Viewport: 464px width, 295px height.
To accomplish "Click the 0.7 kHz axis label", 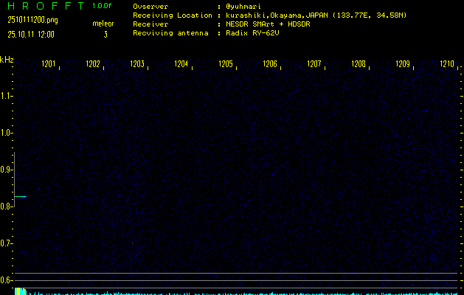I will [x=6, y=243].
